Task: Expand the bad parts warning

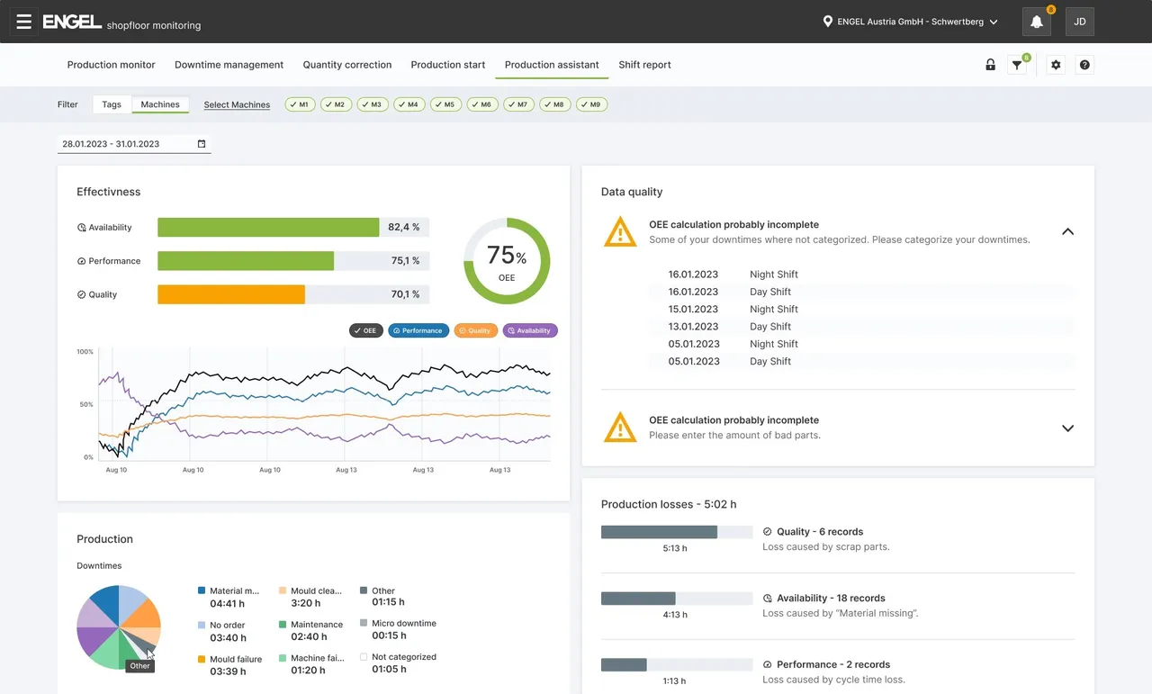Action: pos(1067,428)
